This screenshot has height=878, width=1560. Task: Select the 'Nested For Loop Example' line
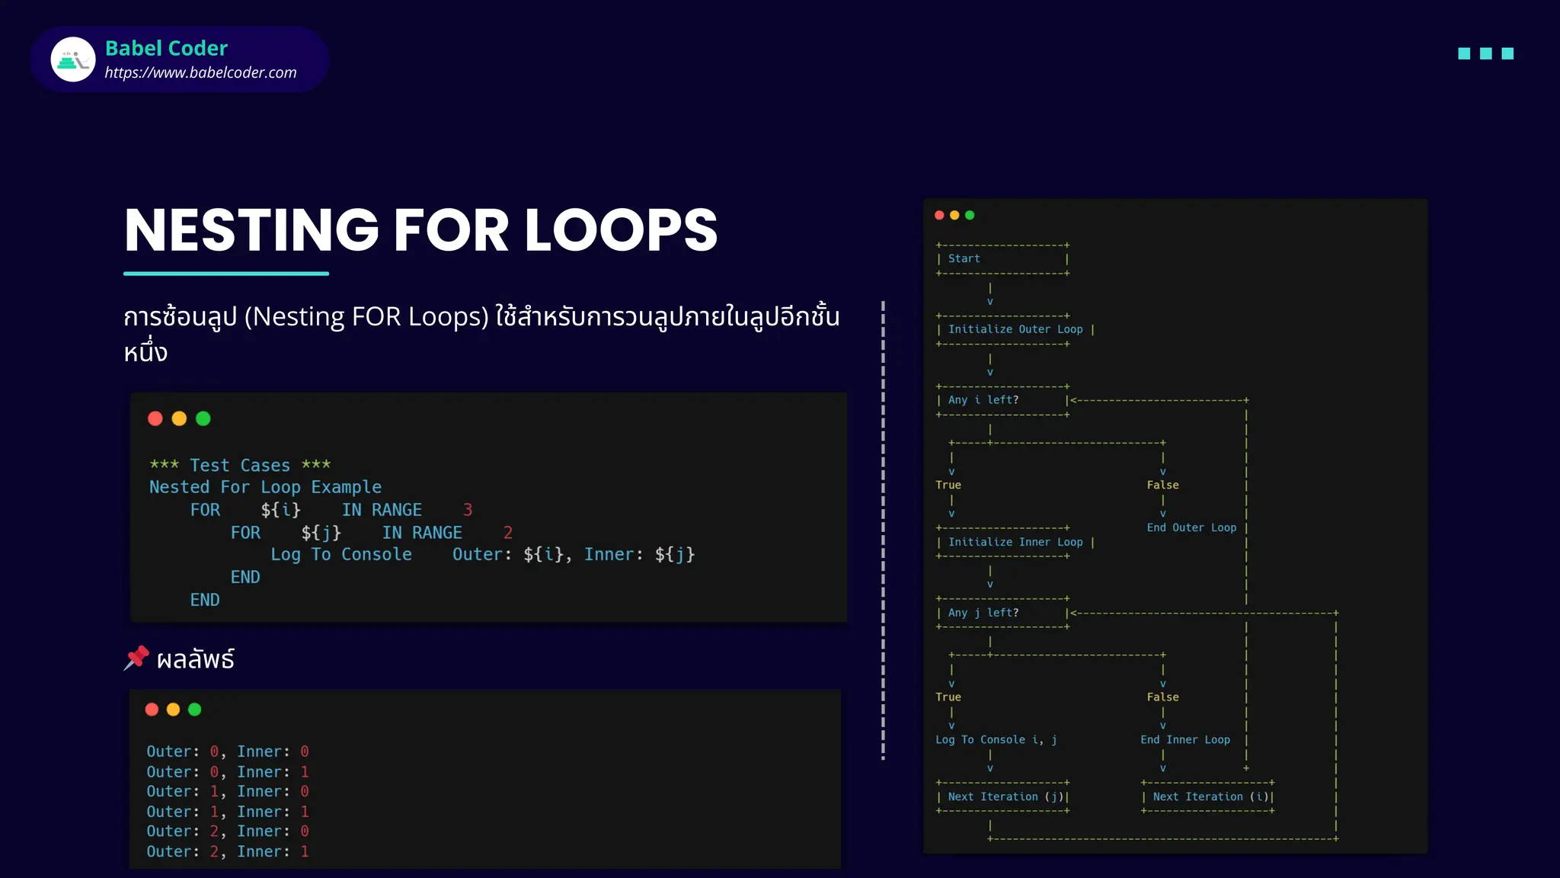coord(265,487)
